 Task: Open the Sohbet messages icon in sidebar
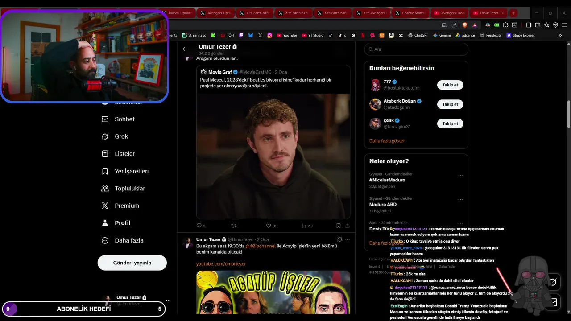[x=105, y=119]
